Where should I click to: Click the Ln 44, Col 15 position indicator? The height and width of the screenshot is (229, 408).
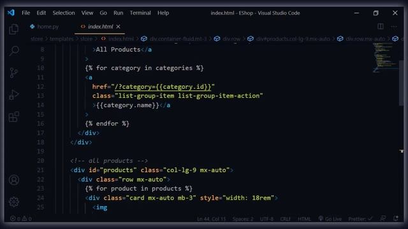211,219
